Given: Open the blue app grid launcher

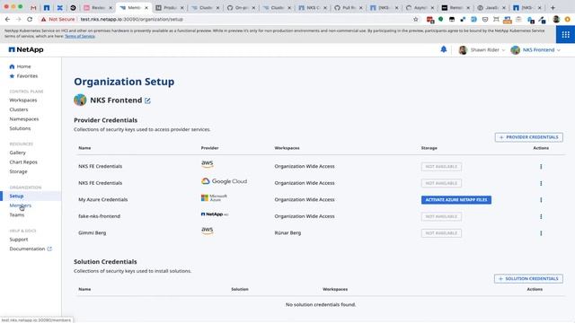Looking at the screenshot, I should (x=565, y=34).
